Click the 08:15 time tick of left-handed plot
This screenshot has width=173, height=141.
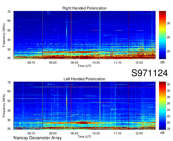[x=31, y=133]
